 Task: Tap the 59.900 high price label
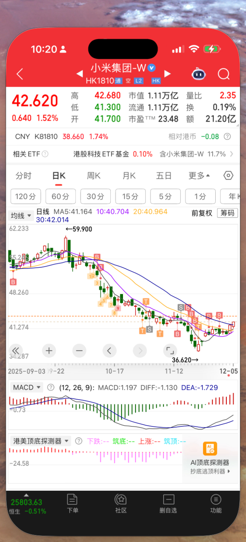tap(79, 229)
